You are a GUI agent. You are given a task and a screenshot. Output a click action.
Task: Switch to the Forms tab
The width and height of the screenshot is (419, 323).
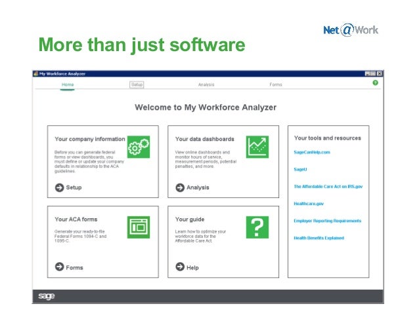pos(276,85)
